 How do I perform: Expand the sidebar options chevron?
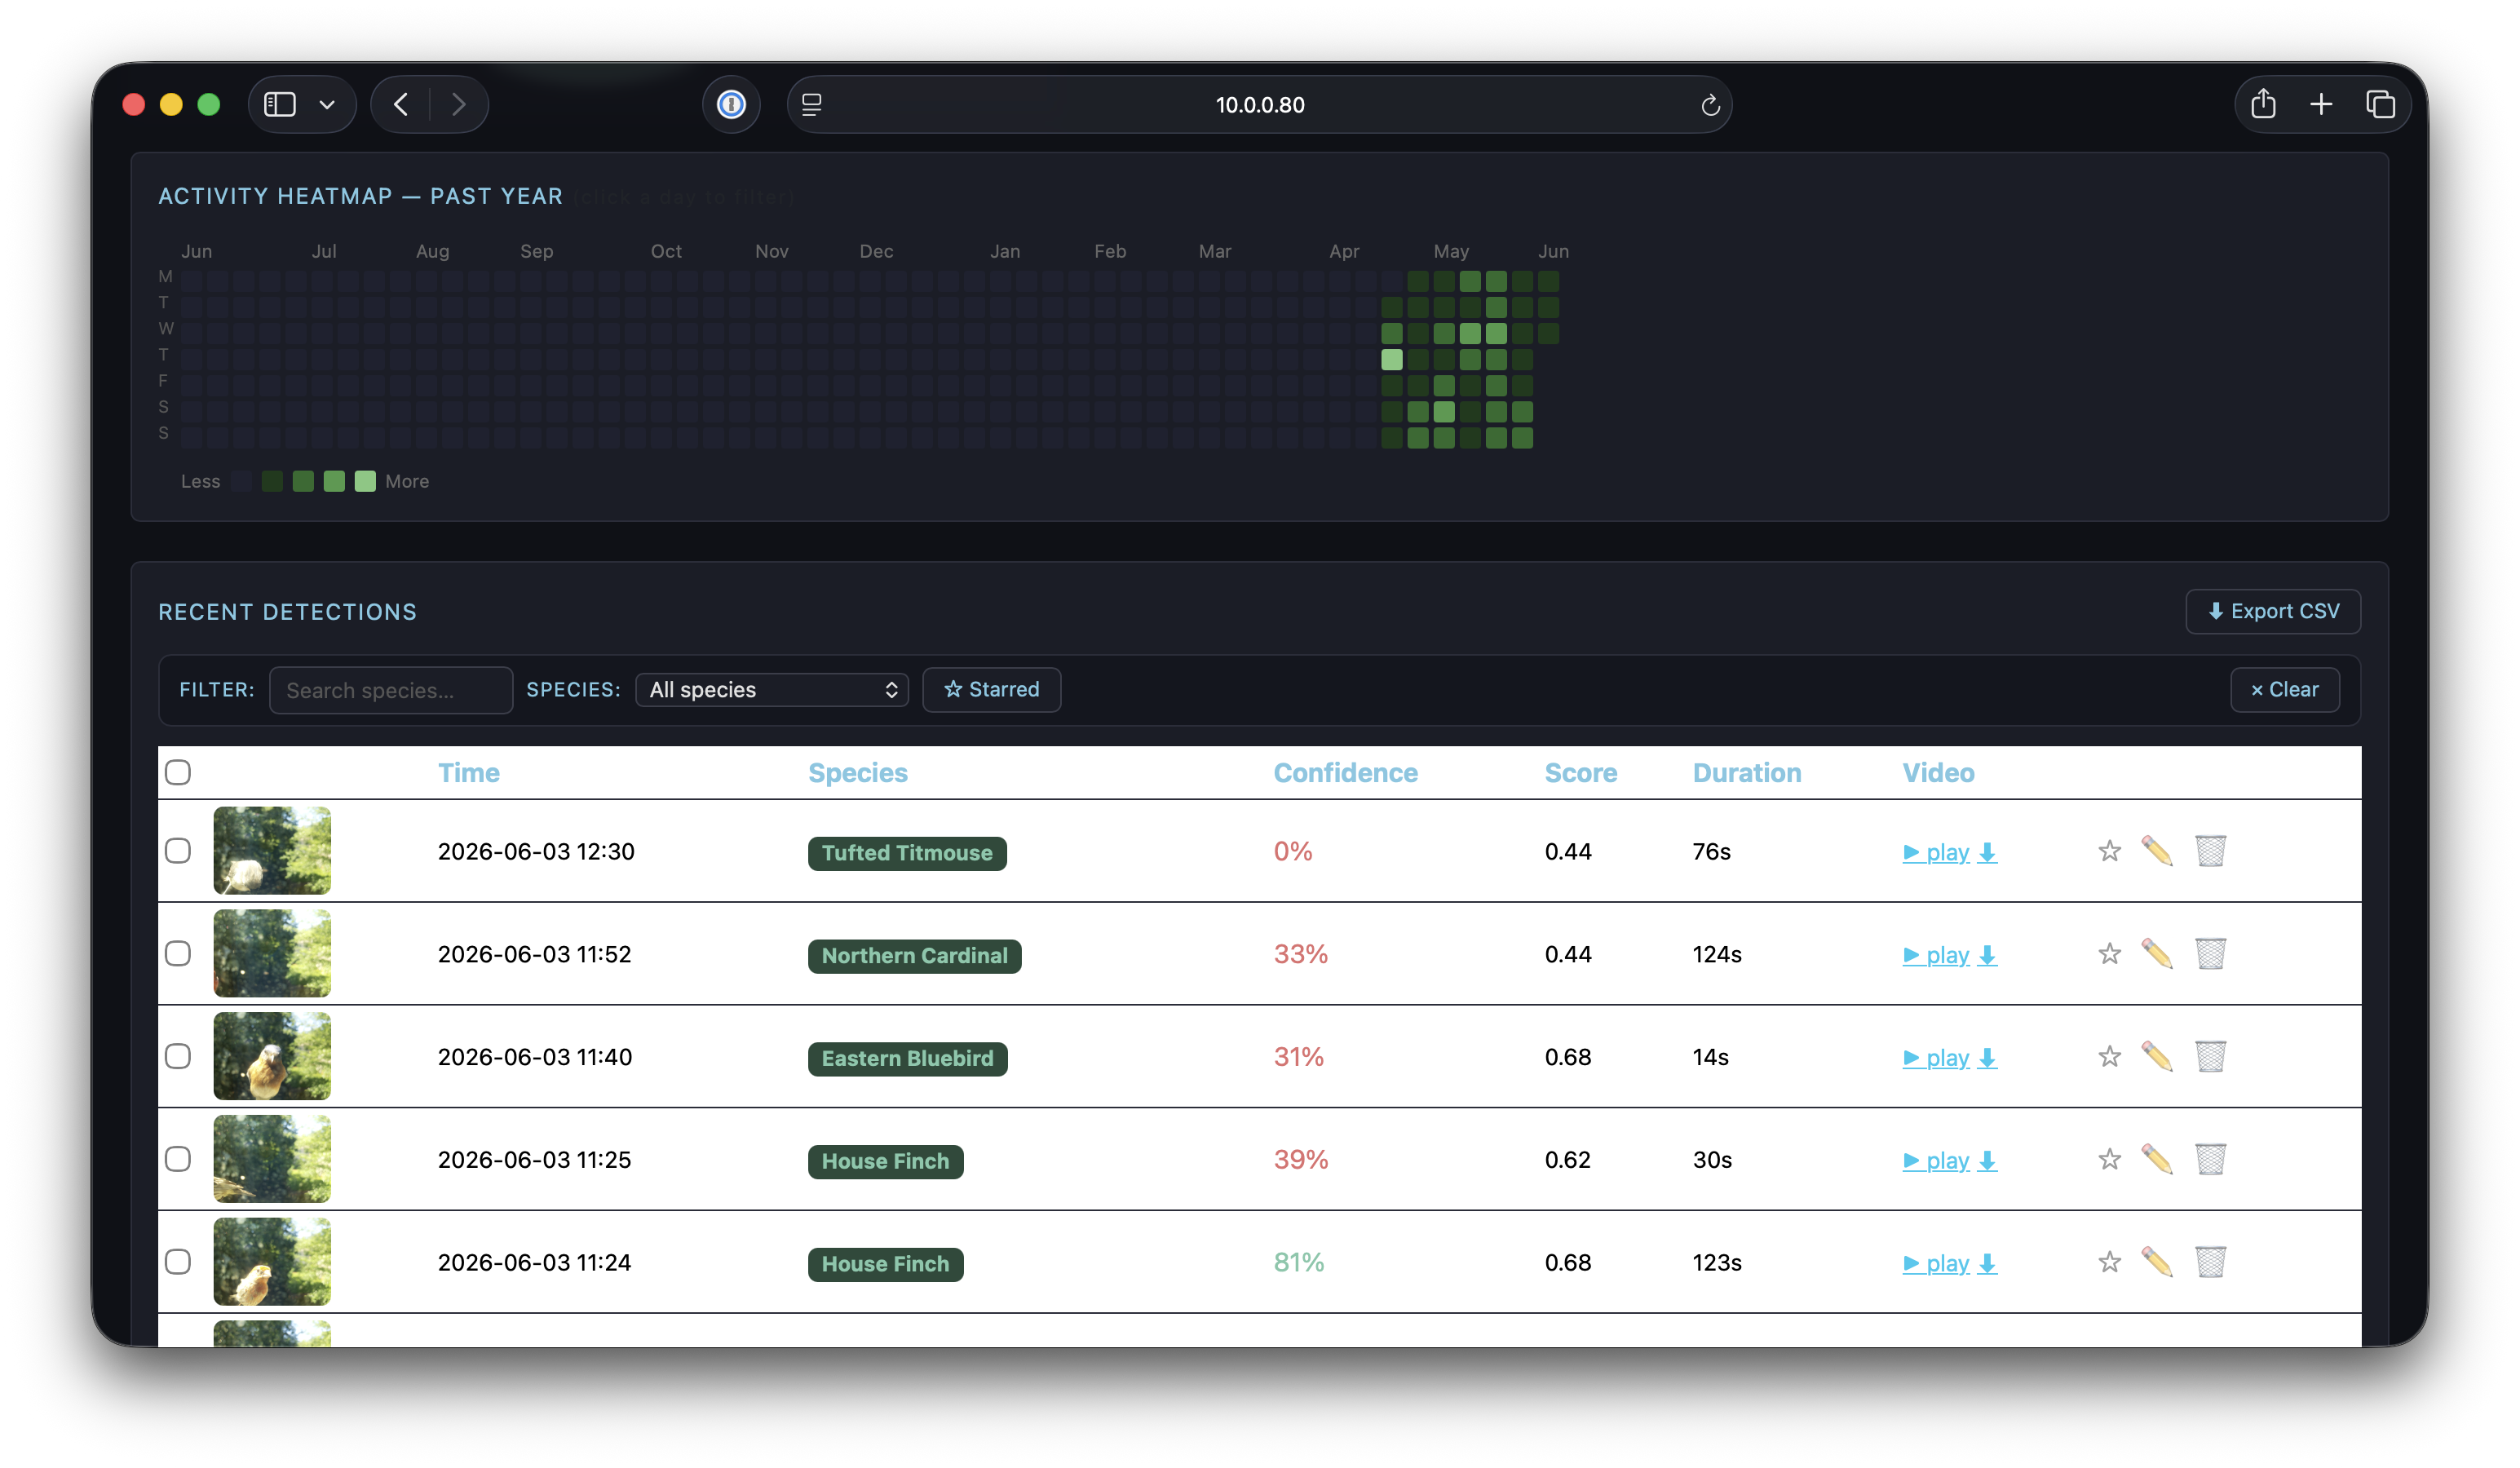pos(327,104)
